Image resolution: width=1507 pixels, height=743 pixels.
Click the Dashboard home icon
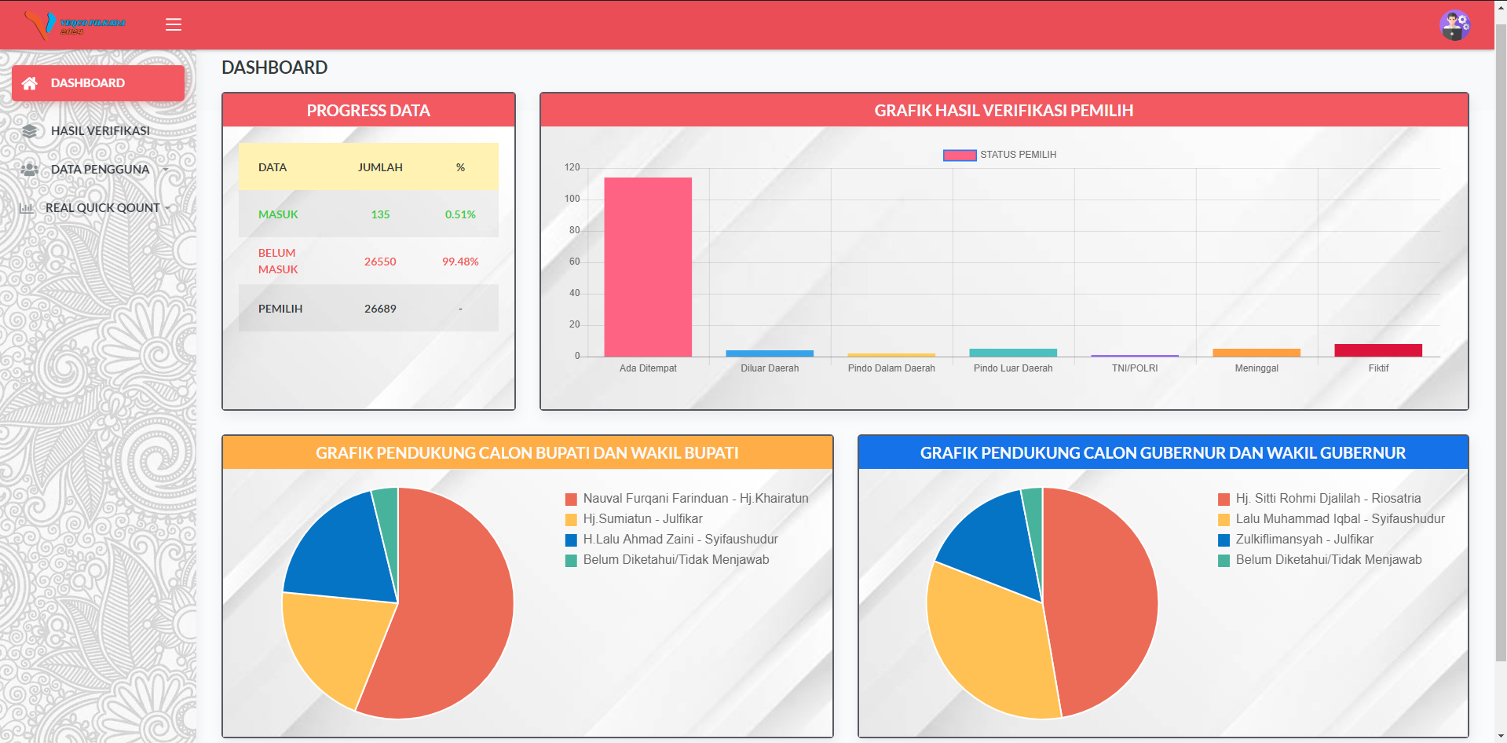(30, 83)
